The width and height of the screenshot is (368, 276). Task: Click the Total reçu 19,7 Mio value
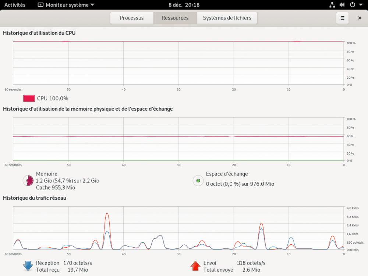point(78,270)
